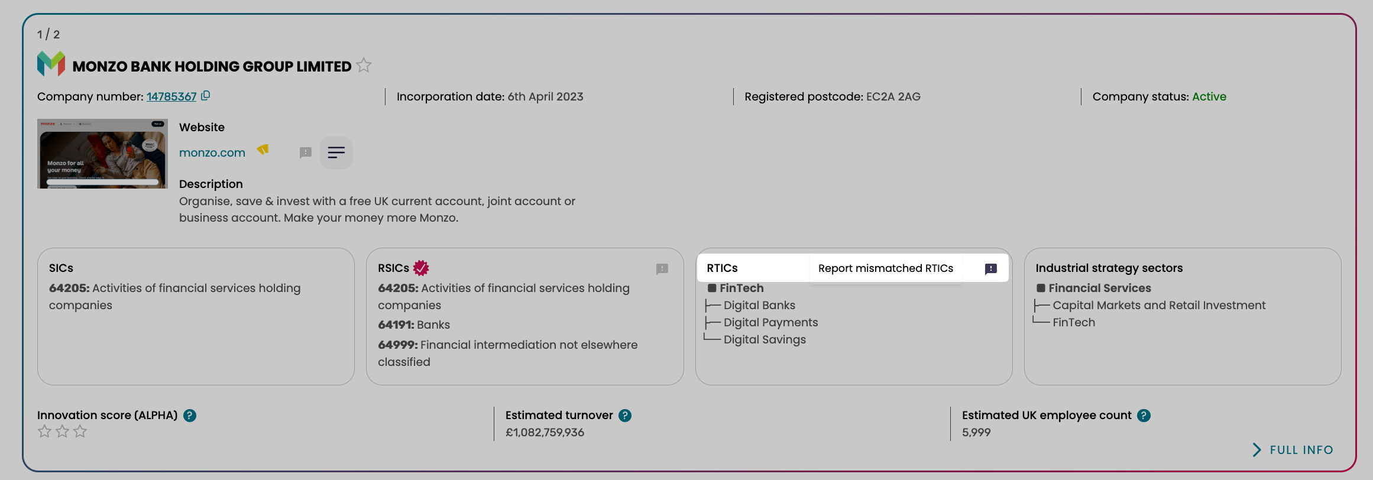This screenshot has height=480, width=1373.
Task: Collapse the Financial Services sector node
Action: click(1041, 288)
